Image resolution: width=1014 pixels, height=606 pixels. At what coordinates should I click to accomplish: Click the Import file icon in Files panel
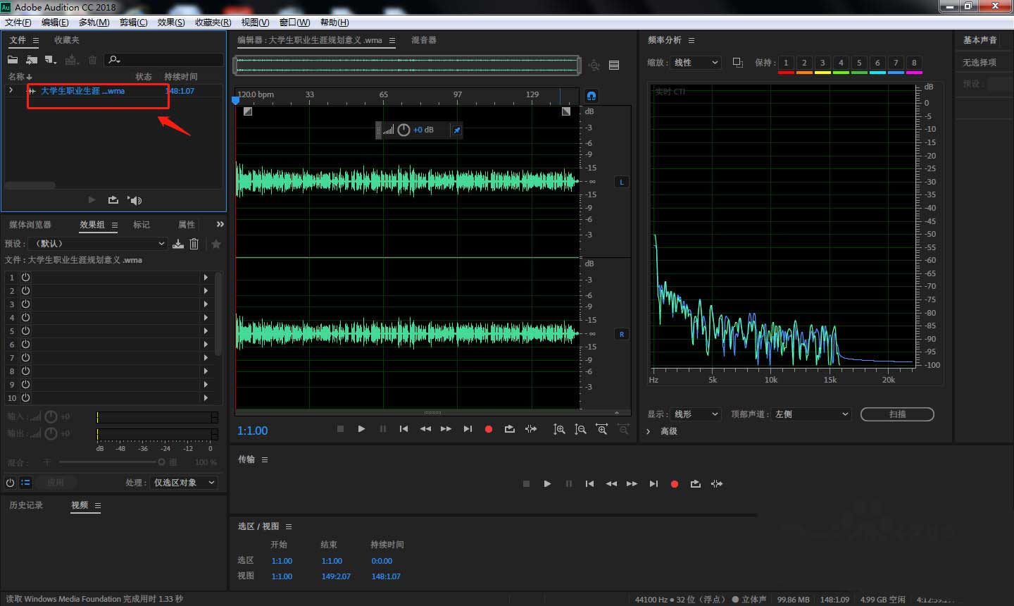tap(32, 60)
